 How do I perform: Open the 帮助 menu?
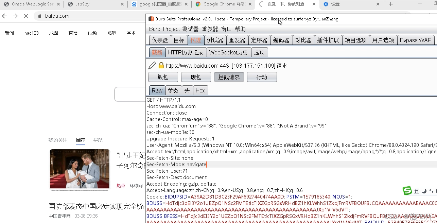tap(240, 29)
